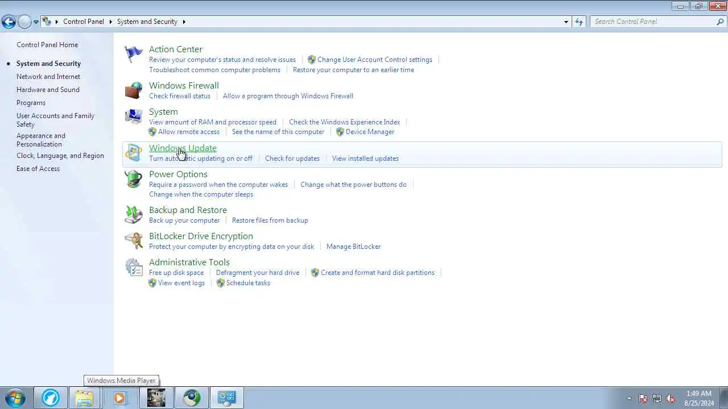Viewport: 728px width, 409px height.
Task: Click in the Search Control Panel field
Action: tap(653, 22)
